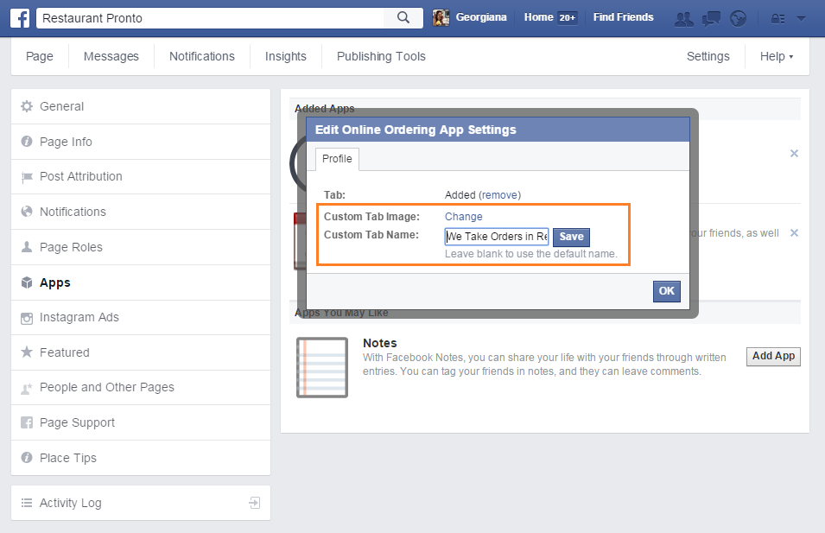
Task: Click the Page Info icon
Action: click(x=26, y=142)
